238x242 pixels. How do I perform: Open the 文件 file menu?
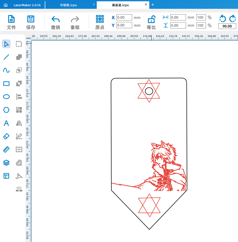pos(11,22)
